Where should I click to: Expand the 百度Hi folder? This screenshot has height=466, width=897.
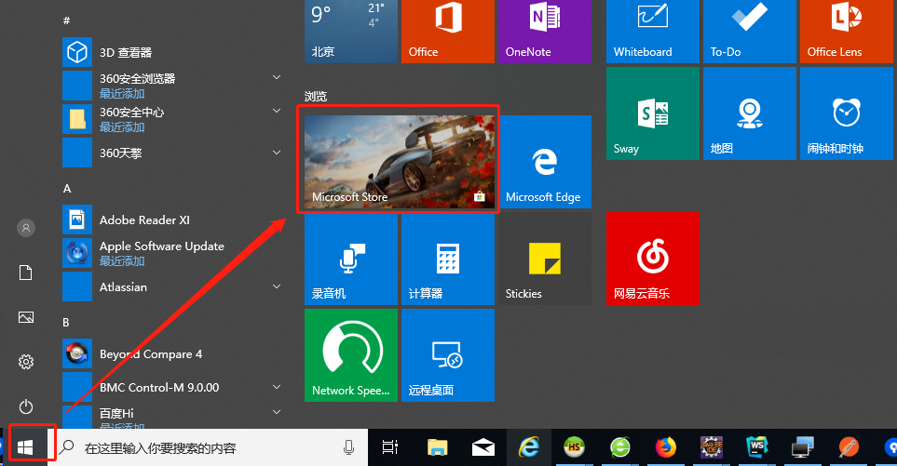277,411
